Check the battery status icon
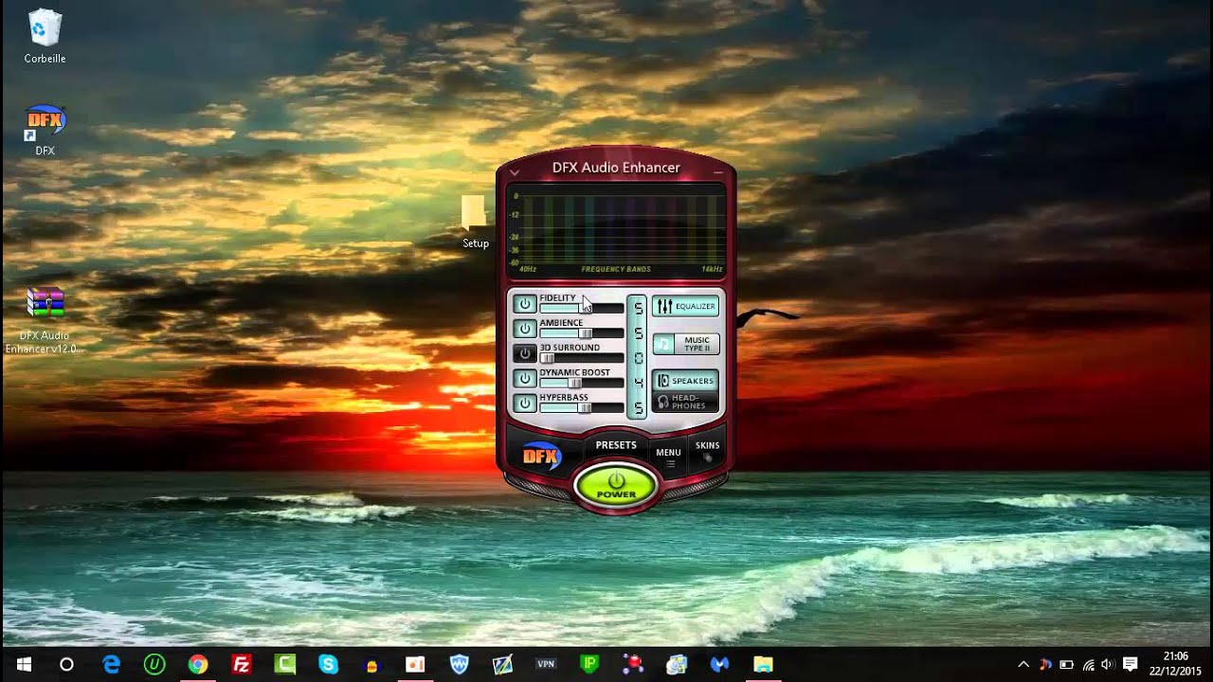 (x=1066, y=665)
